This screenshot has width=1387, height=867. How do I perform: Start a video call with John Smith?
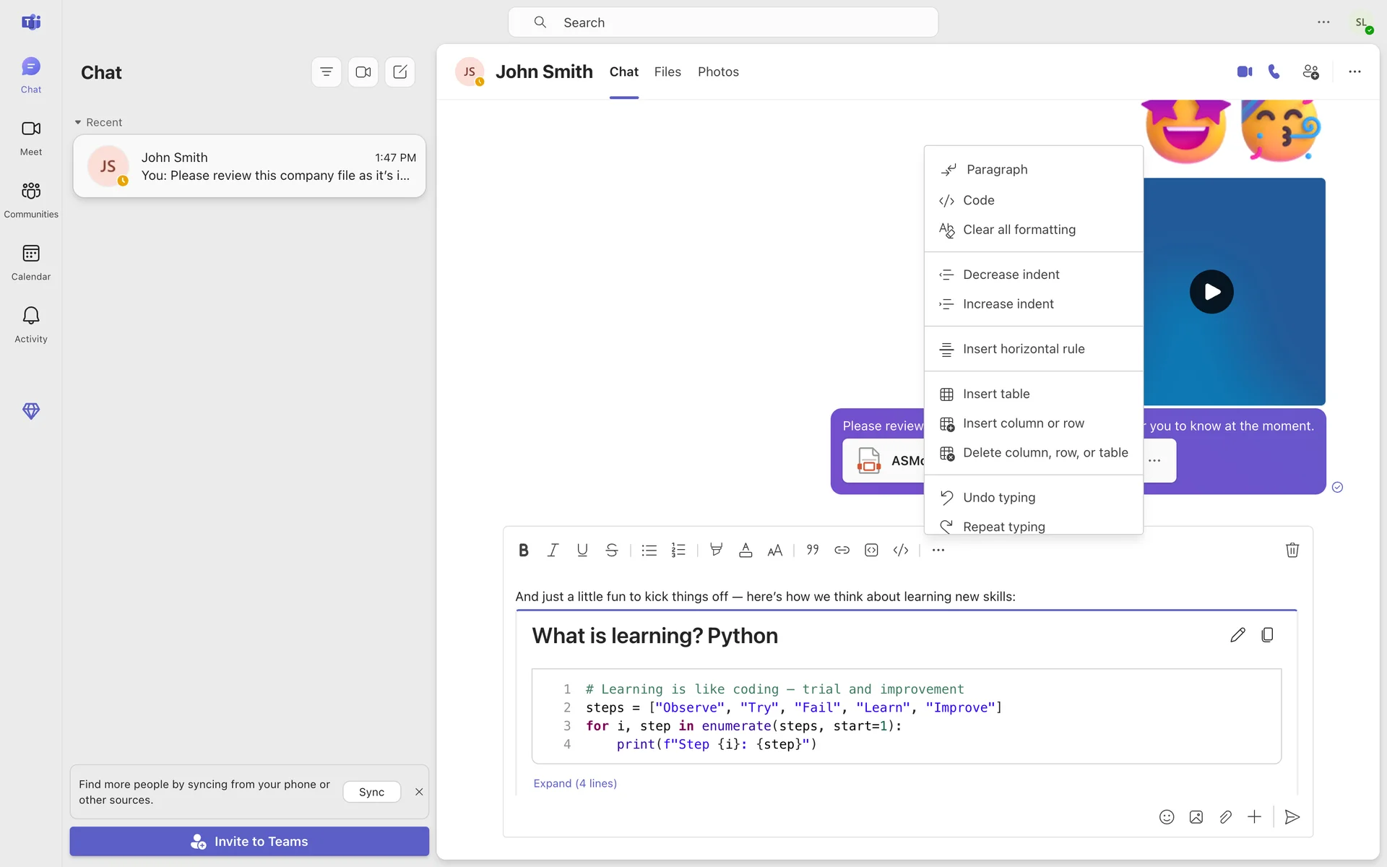tap(1244, 72)
